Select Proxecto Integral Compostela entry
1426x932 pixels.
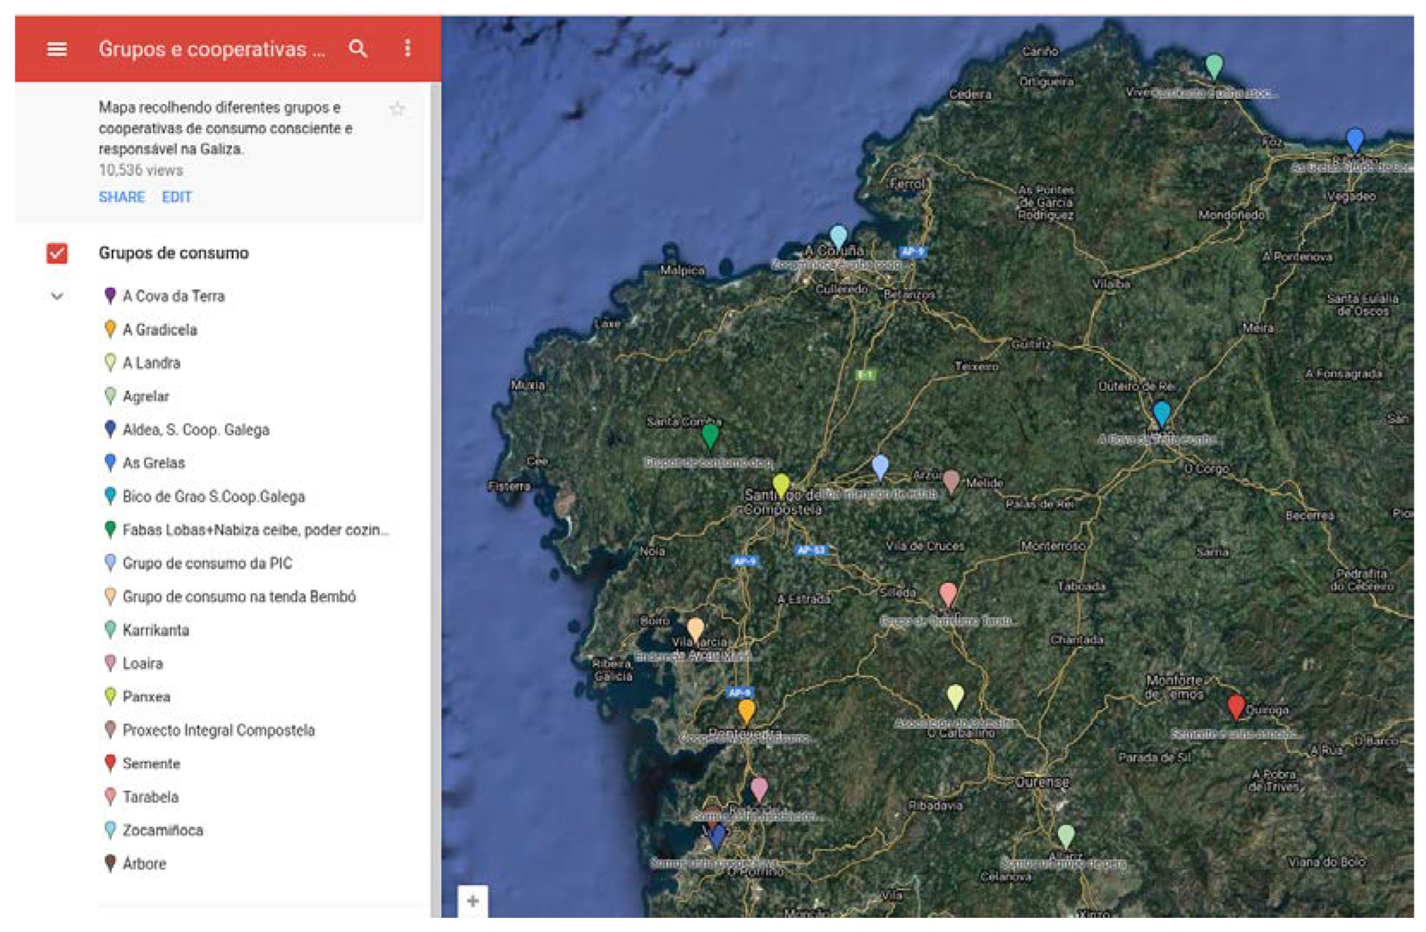click(218, 730)
